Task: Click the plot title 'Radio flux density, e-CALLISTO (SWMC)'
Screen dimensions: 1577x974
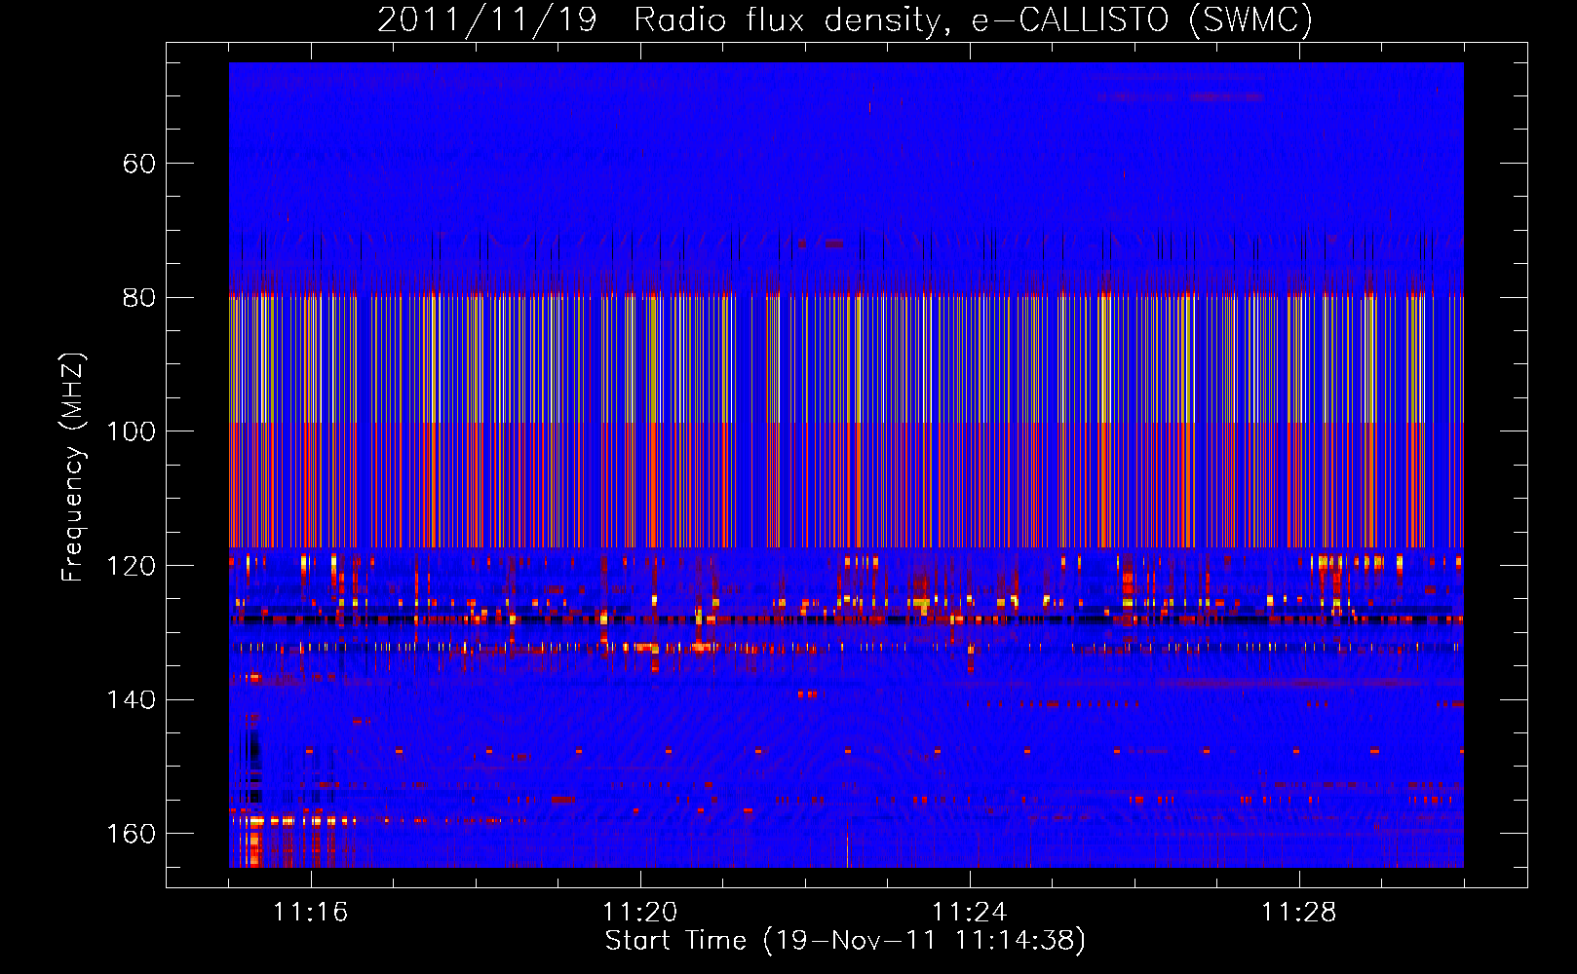Action: (973, 20)
